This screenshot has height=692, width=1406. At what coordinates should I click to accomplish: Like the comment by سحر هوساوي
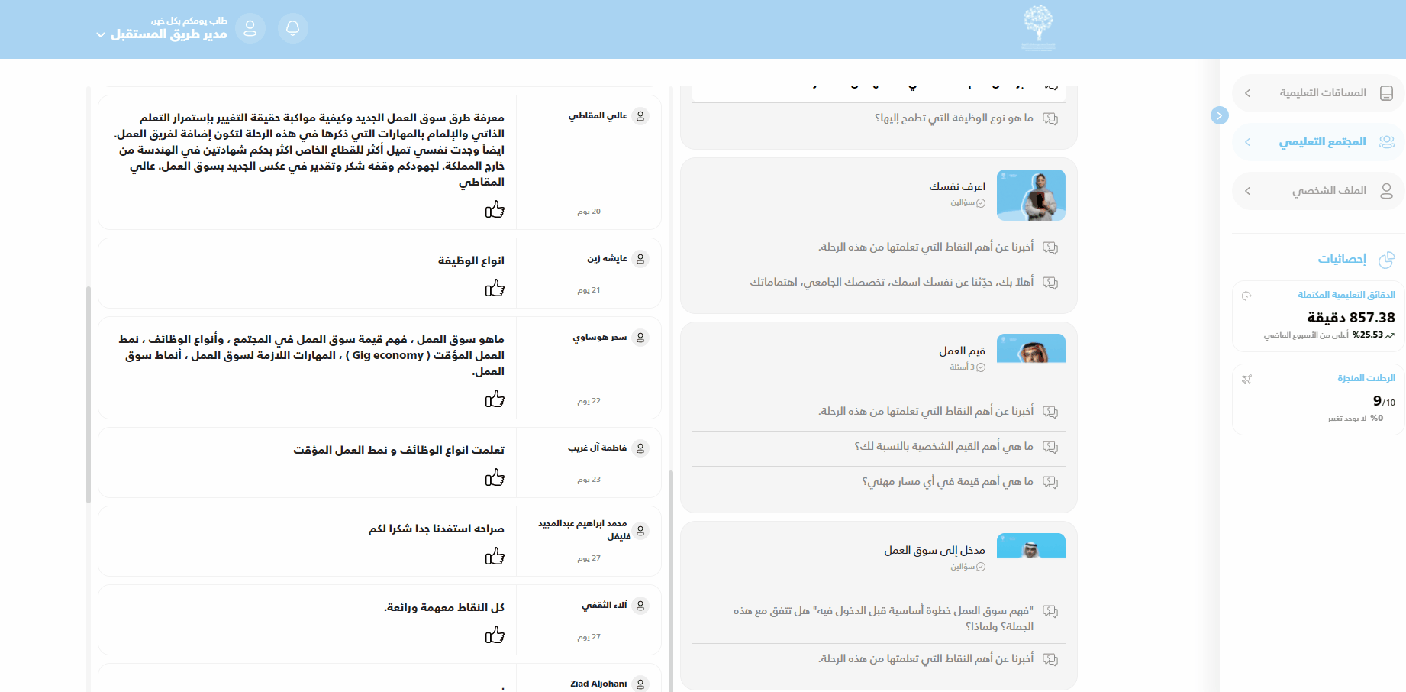coord(495,399)
